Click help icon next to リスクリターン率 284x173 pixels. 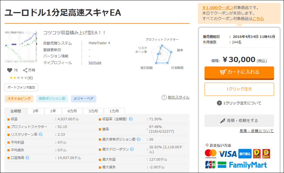(40, 134)
